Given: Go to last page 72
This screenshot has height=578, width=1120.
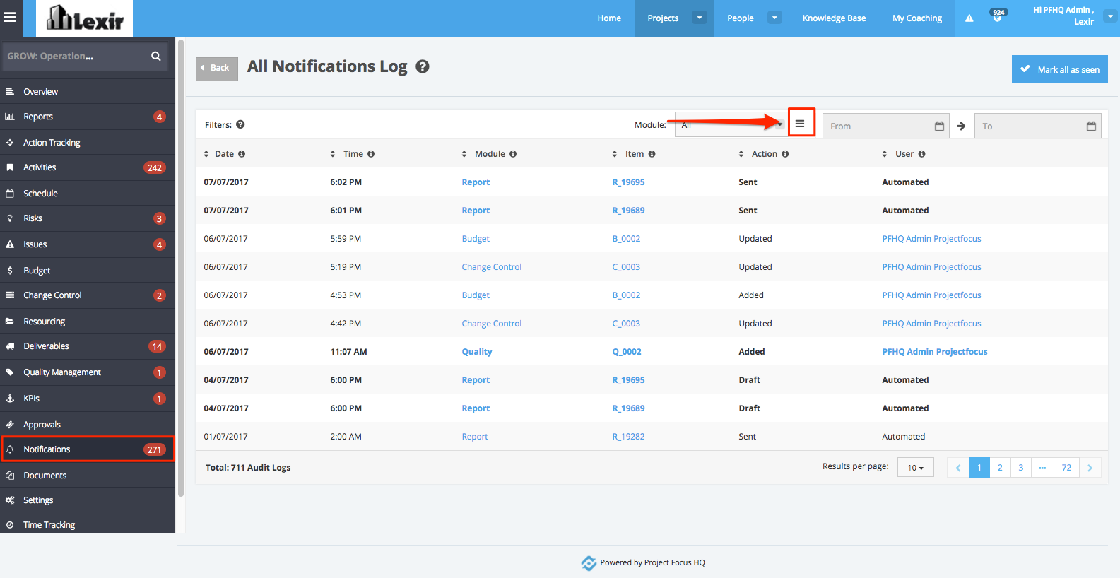Looking at the screenshot, I should pos(1066,468).
